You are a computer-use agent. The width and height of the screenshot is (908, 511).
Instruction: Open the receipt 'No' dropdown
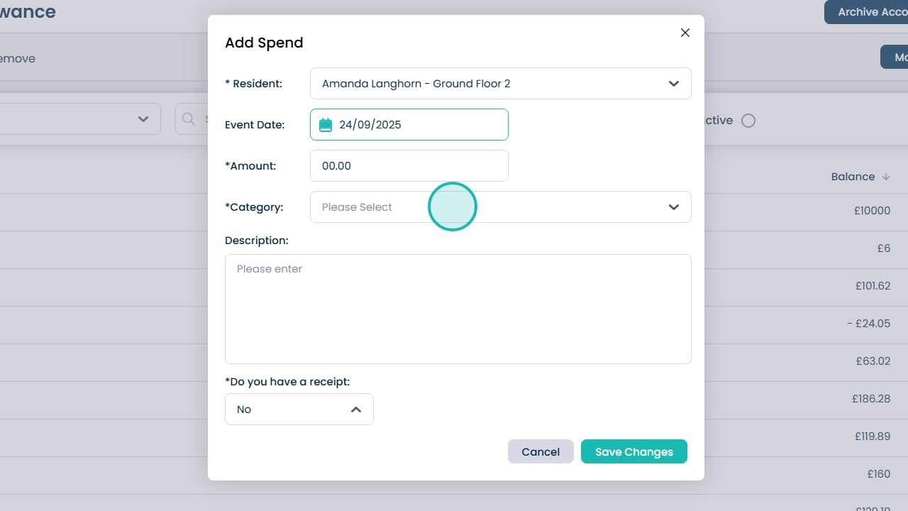click(299, 410)
